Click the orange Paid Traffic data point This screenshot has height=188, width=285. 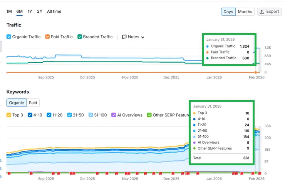[x=255, y=72]
